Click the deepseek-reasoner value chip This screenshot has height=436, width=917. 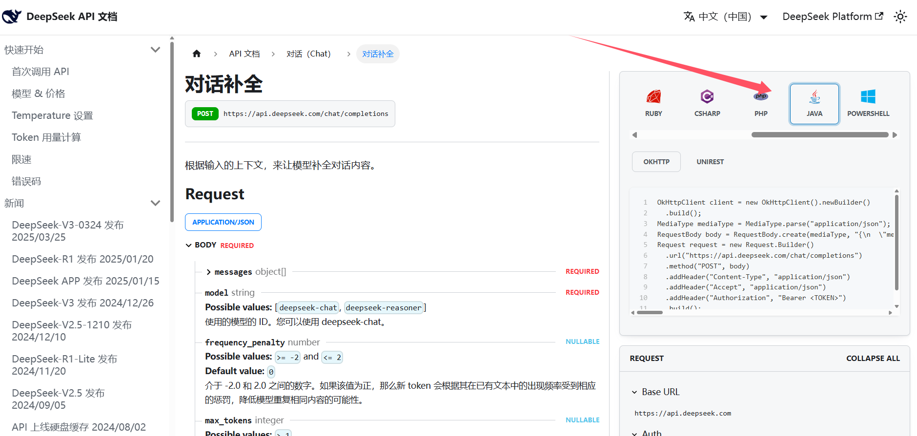pyautogui.click(x=384, y=308)
